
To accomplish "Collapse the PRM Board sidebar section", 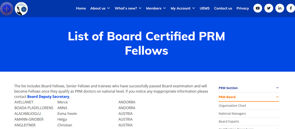I will coord(277,97).
